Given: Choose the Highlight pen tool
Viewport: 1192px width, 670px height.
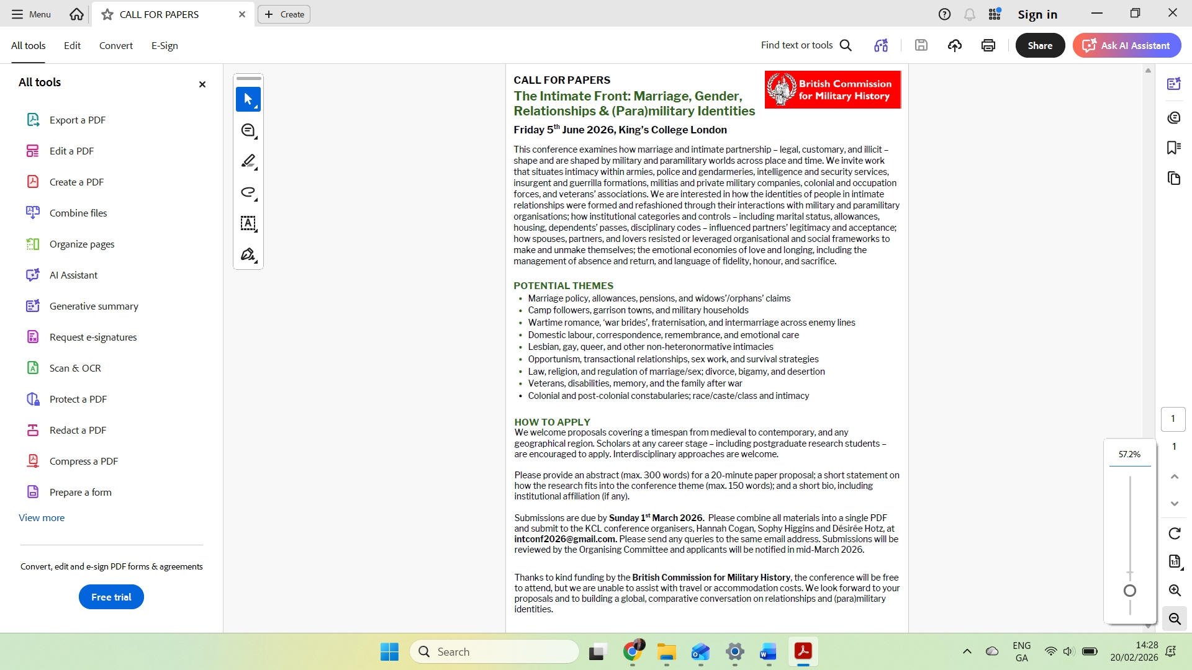Looking at the screenshot, I should [x=248, y=161].
